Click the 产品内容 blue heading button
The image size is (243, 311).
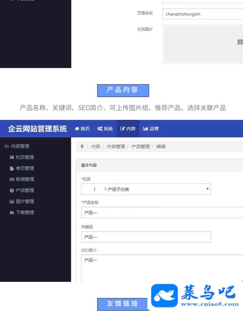pyautogui.click(x=123, y=90)
